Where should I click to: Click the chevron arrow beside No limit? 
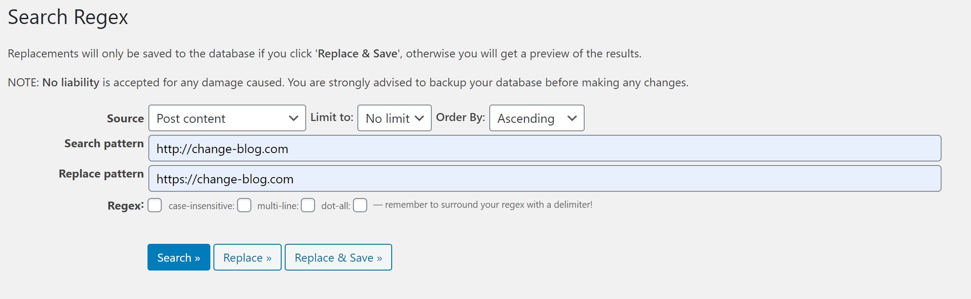[419, 118]
